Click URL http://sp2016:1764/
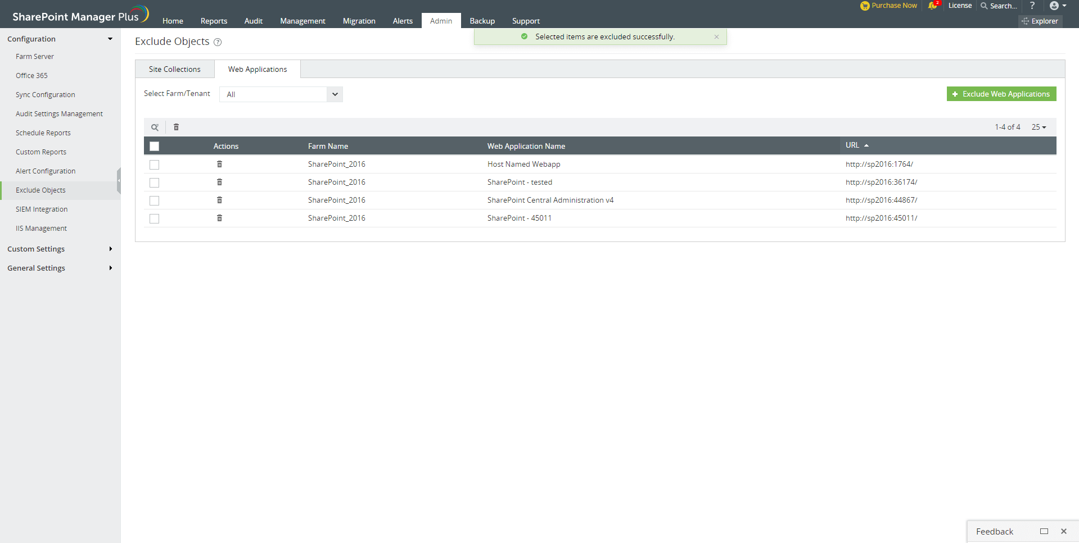This screenshot has width=1079, height=543. coord(879,164)
